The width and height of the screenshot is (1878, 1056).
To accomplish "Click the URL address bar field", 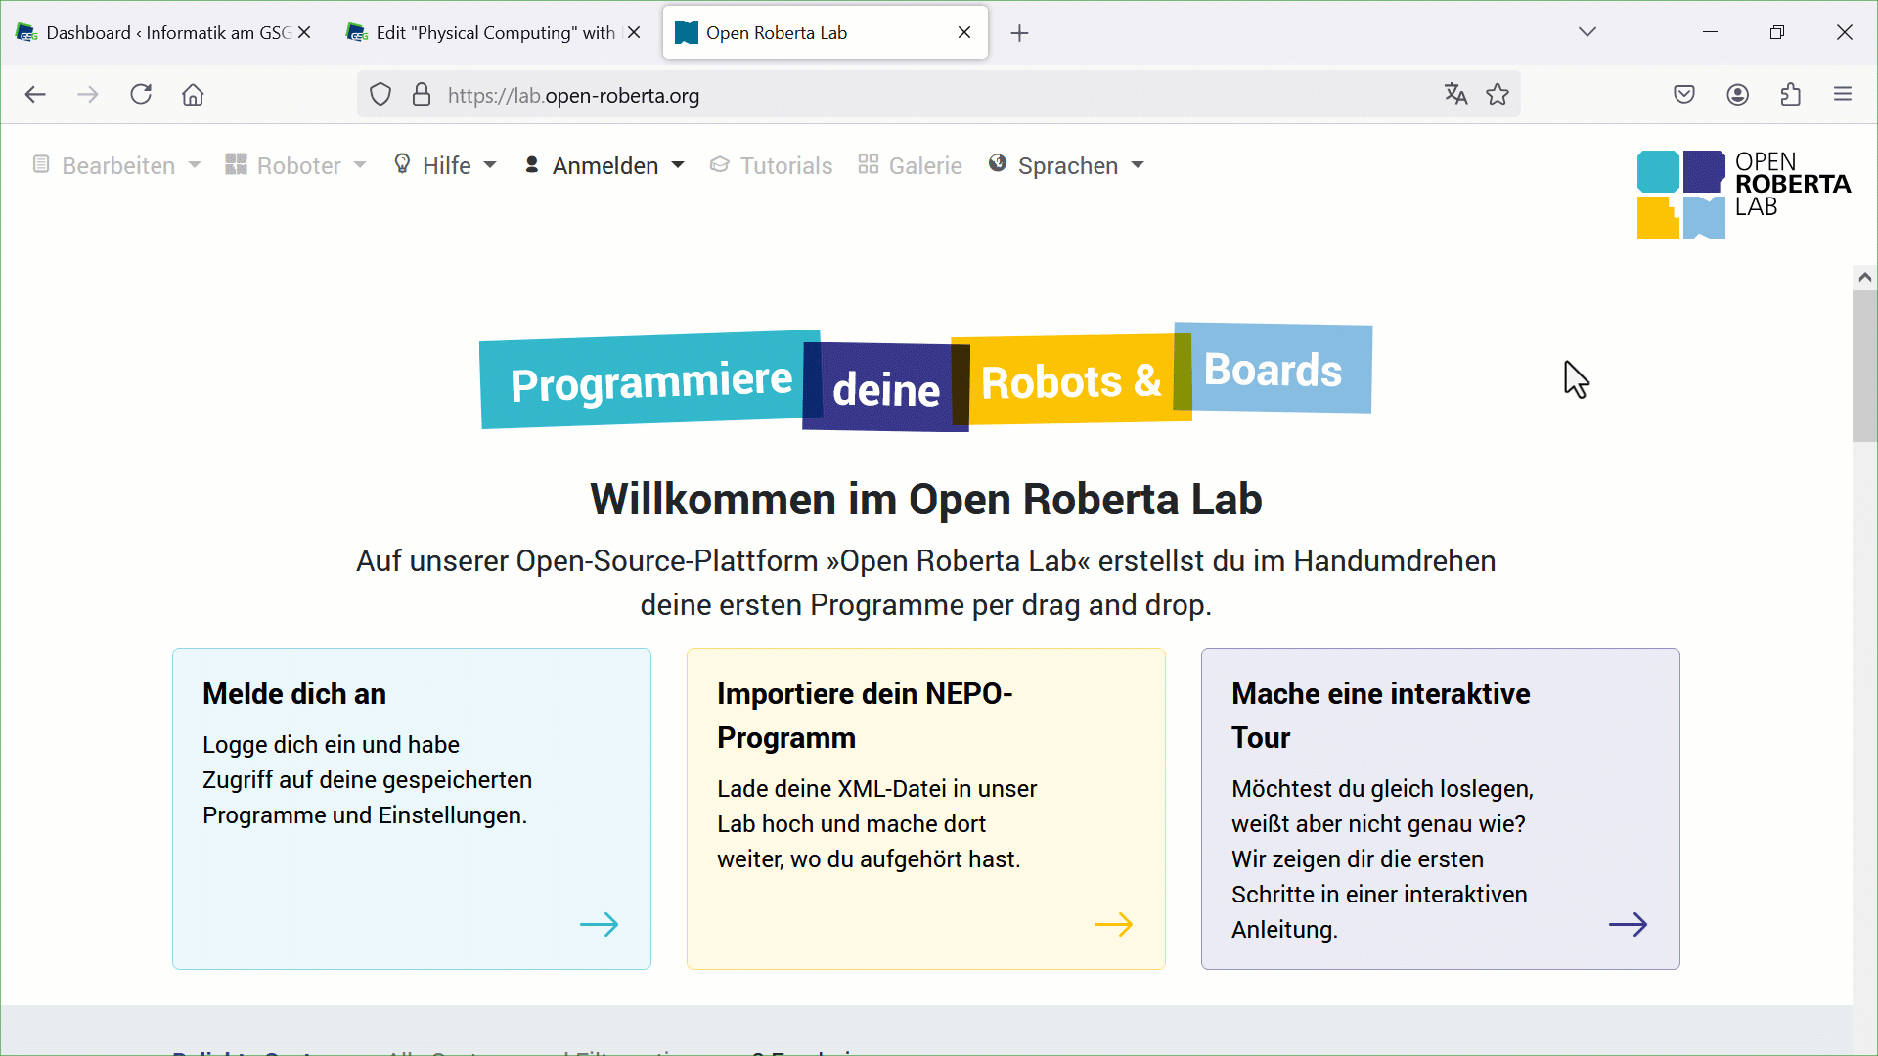I will [880, 96].
